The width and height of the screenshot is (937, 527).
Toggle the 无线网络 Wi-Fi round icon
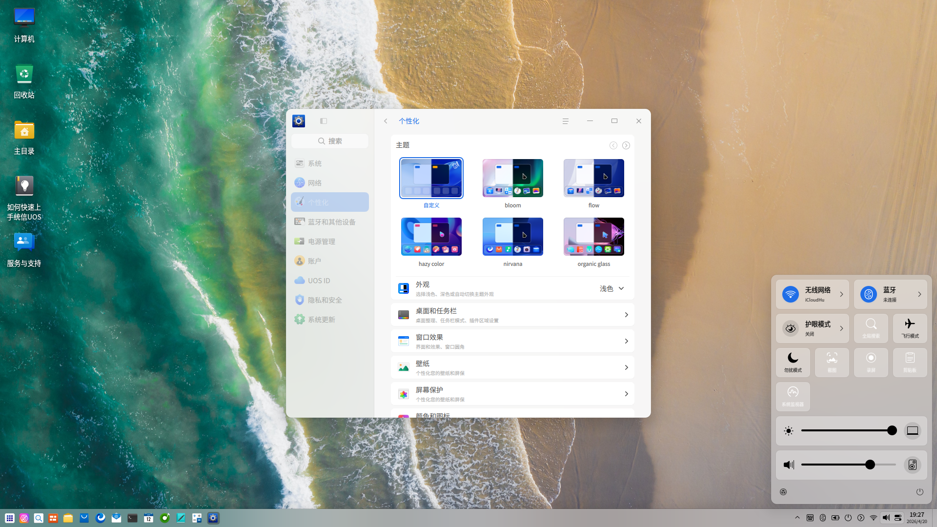click(x=791, y=294)
